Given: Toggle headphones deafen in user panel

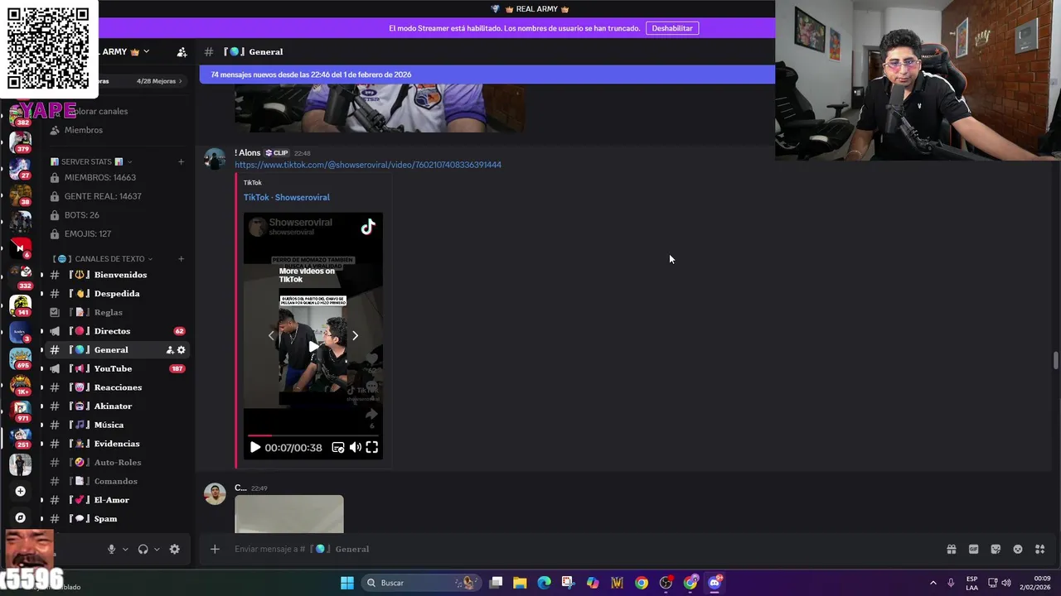Looking at the screenshot, I should [143, 549].
